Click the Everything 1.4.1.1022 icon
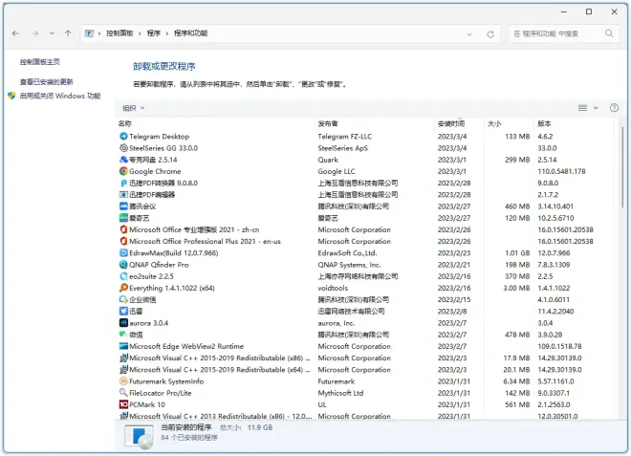The image size is (631, 456). (x=123, y=288)
